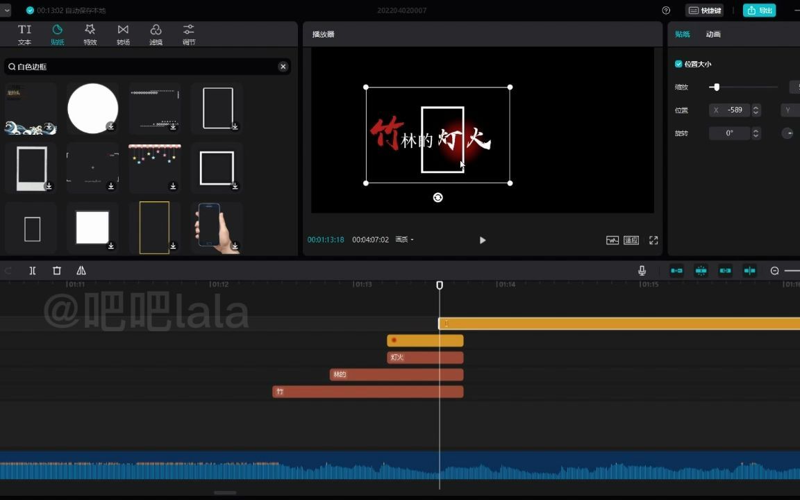Open the 滤镜 filters panel
This screenshot has height=500, width=800.
(x=156, y=34)
